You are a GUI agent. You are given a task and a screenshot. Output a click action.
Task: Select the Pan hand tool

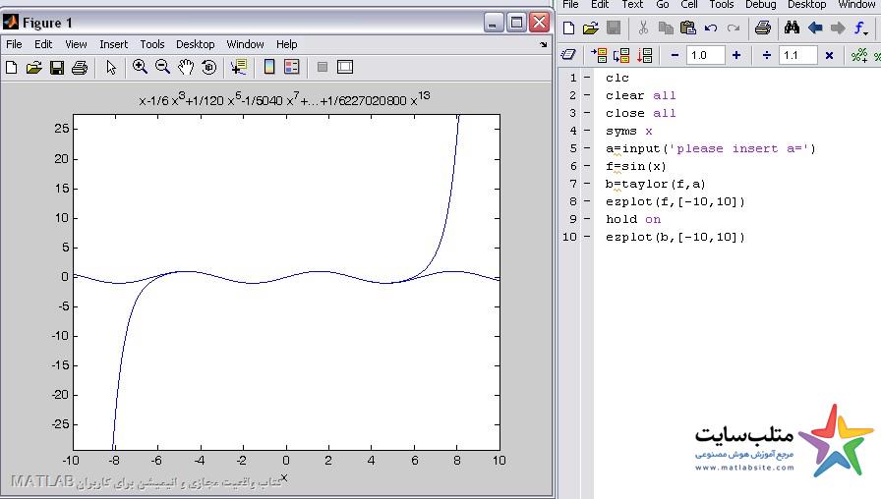point(186,68)
